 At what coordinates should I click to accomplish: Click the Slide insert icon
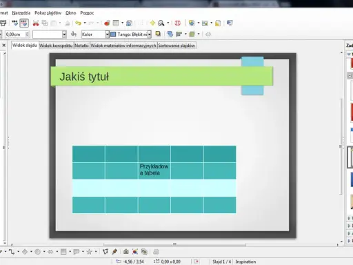point(192,23)
